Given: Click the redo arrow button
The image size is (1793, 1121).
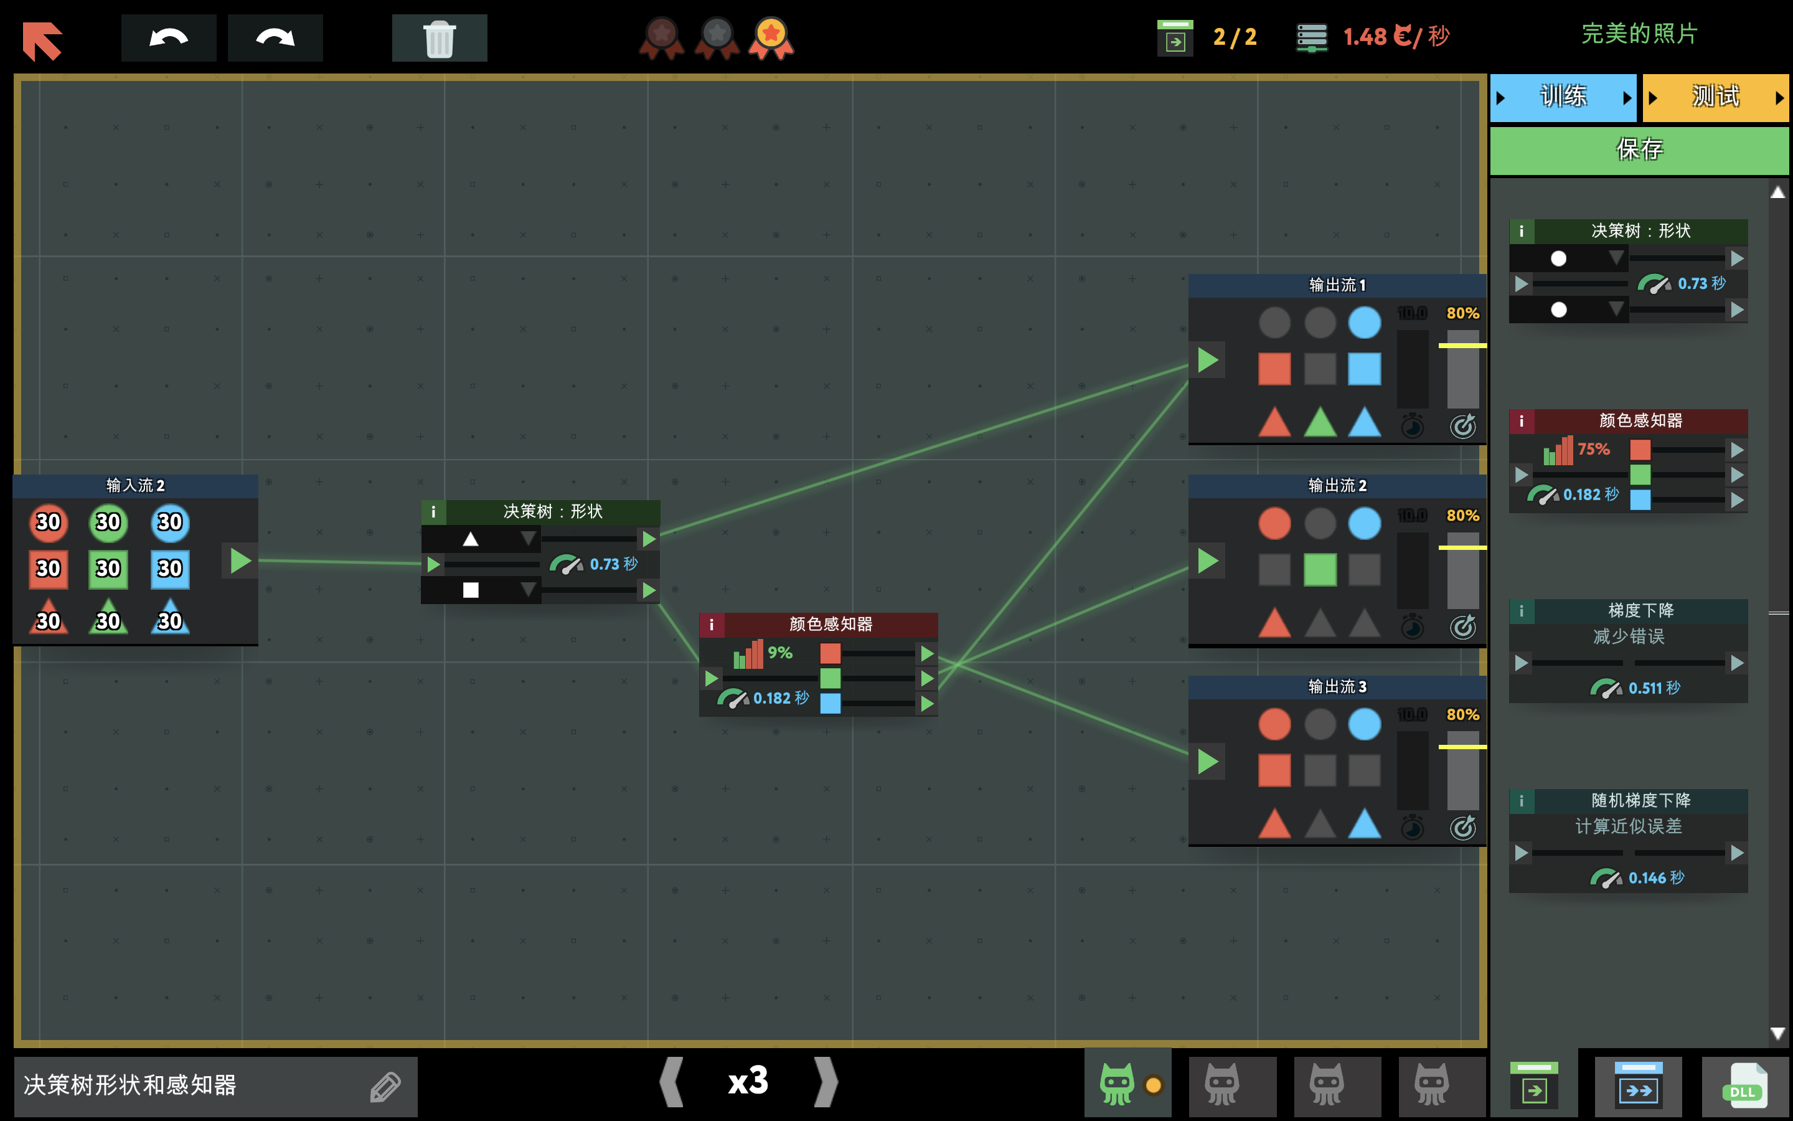Looking at the screenshot, I should coord(275,37).
